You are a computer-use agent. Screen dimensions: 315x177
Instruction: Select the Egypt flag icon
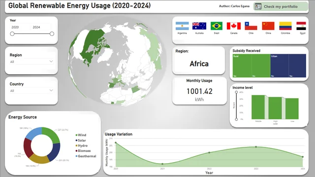click(x=301, y=26)
